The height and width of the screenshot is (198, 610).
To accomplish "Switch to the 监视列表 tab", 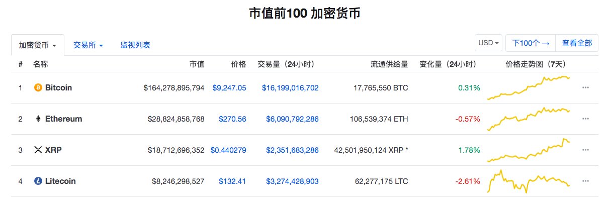I will [x=135, y=45].
